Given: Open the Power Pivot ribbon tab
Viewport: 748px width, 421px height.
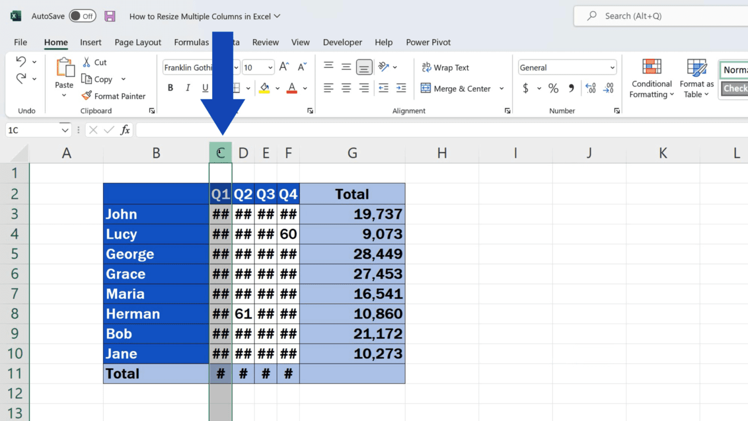Looking at the screenshot, I should (428, 42).
